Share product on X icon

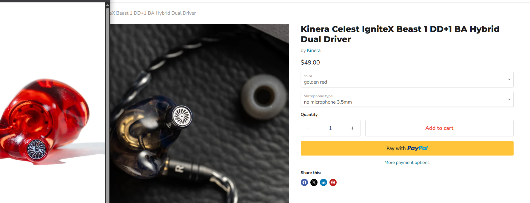(x=314, y=182)
